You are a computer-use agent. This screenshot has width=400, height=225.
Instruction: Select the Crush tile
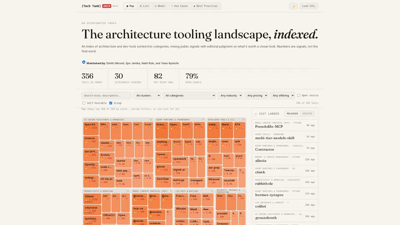(148, 130)
